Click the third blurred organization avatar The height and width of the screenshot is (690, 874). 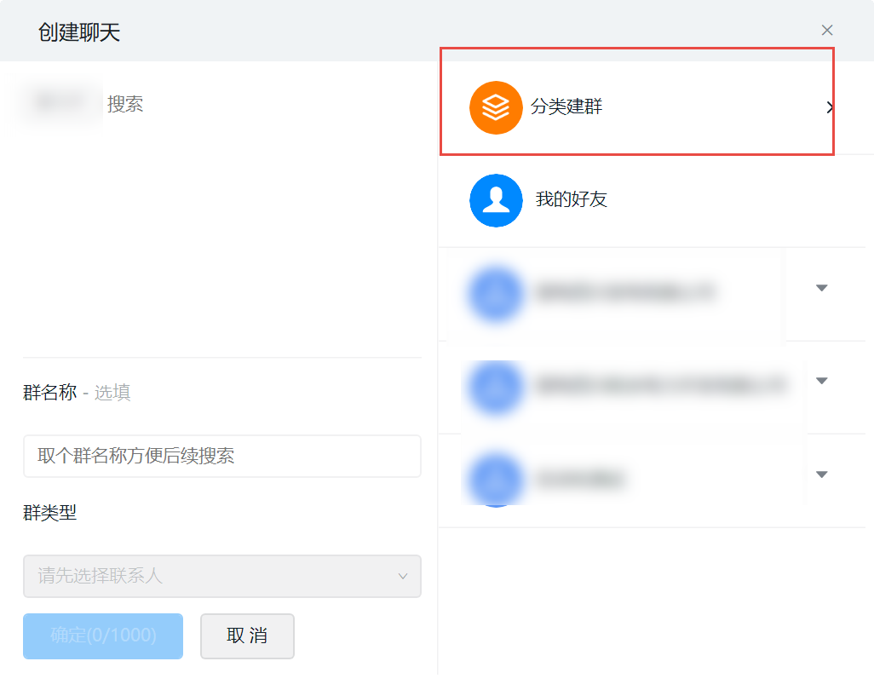pyautogui.click(x=495, y=479)
